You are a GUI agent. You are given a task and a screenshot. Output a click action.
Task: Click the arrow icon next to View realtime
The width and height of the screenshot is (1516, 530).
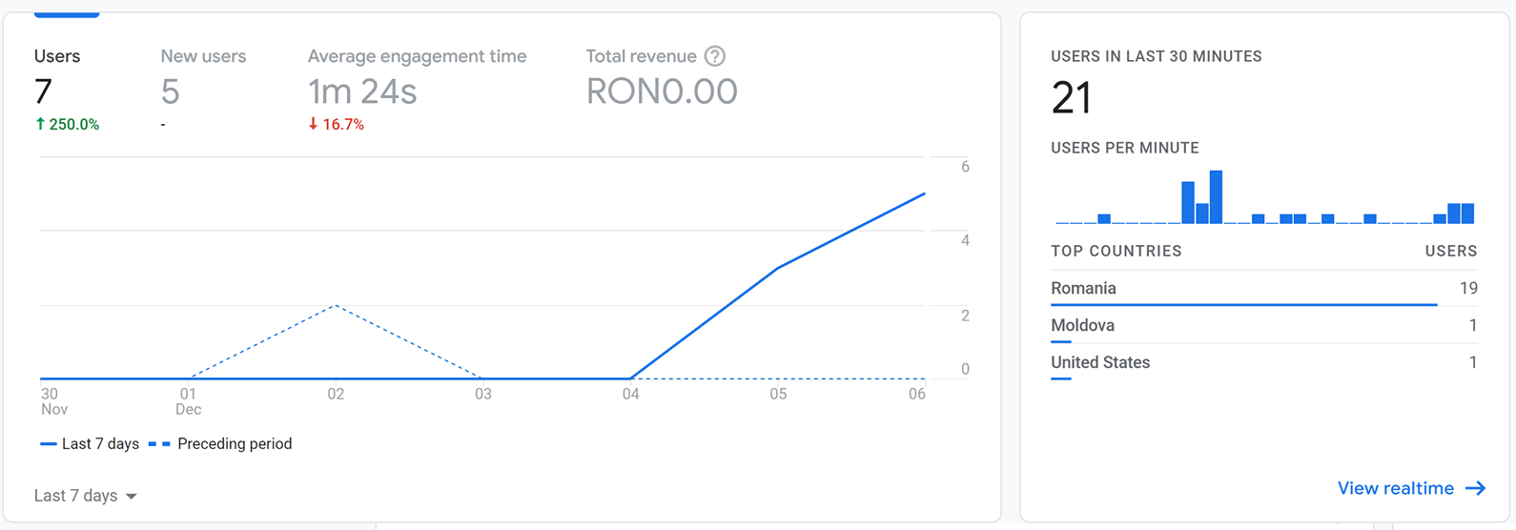[1475, 488]
